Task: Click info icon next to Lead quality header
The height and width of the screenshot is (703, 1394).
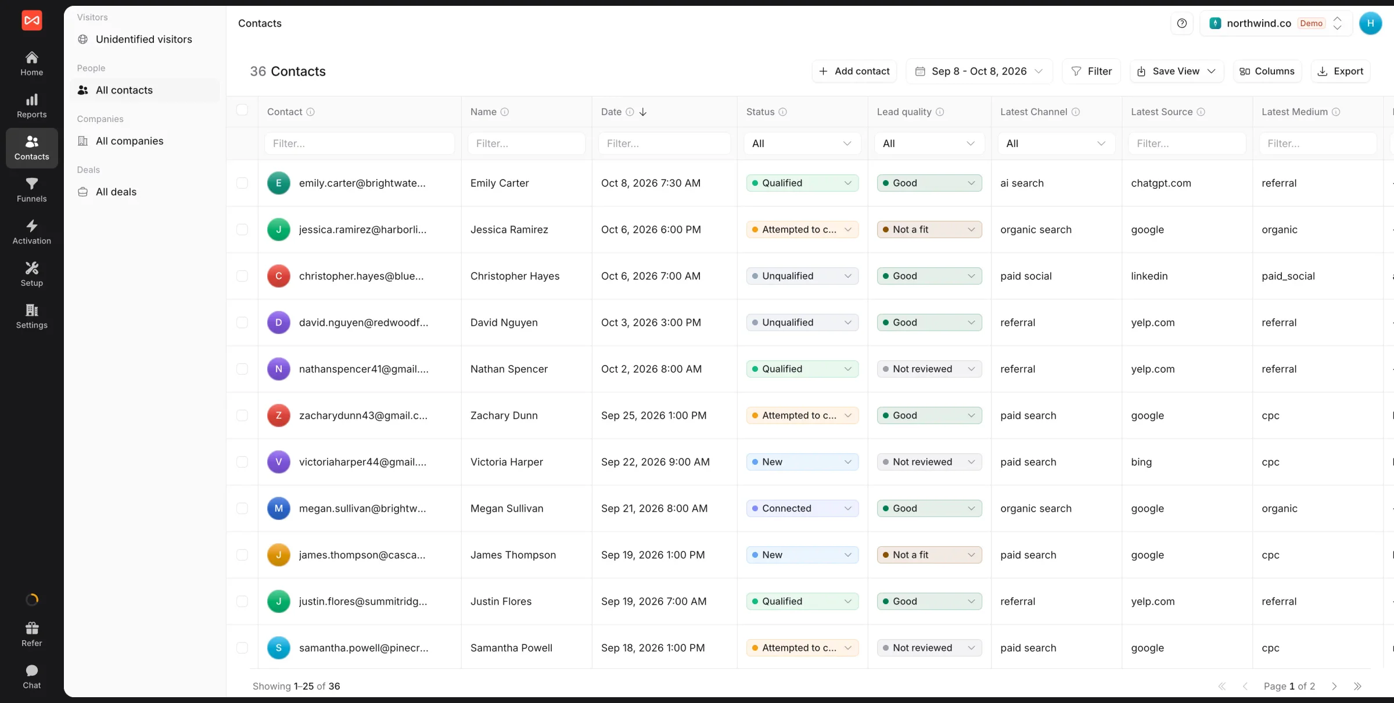Action: [x=940, y=112]
